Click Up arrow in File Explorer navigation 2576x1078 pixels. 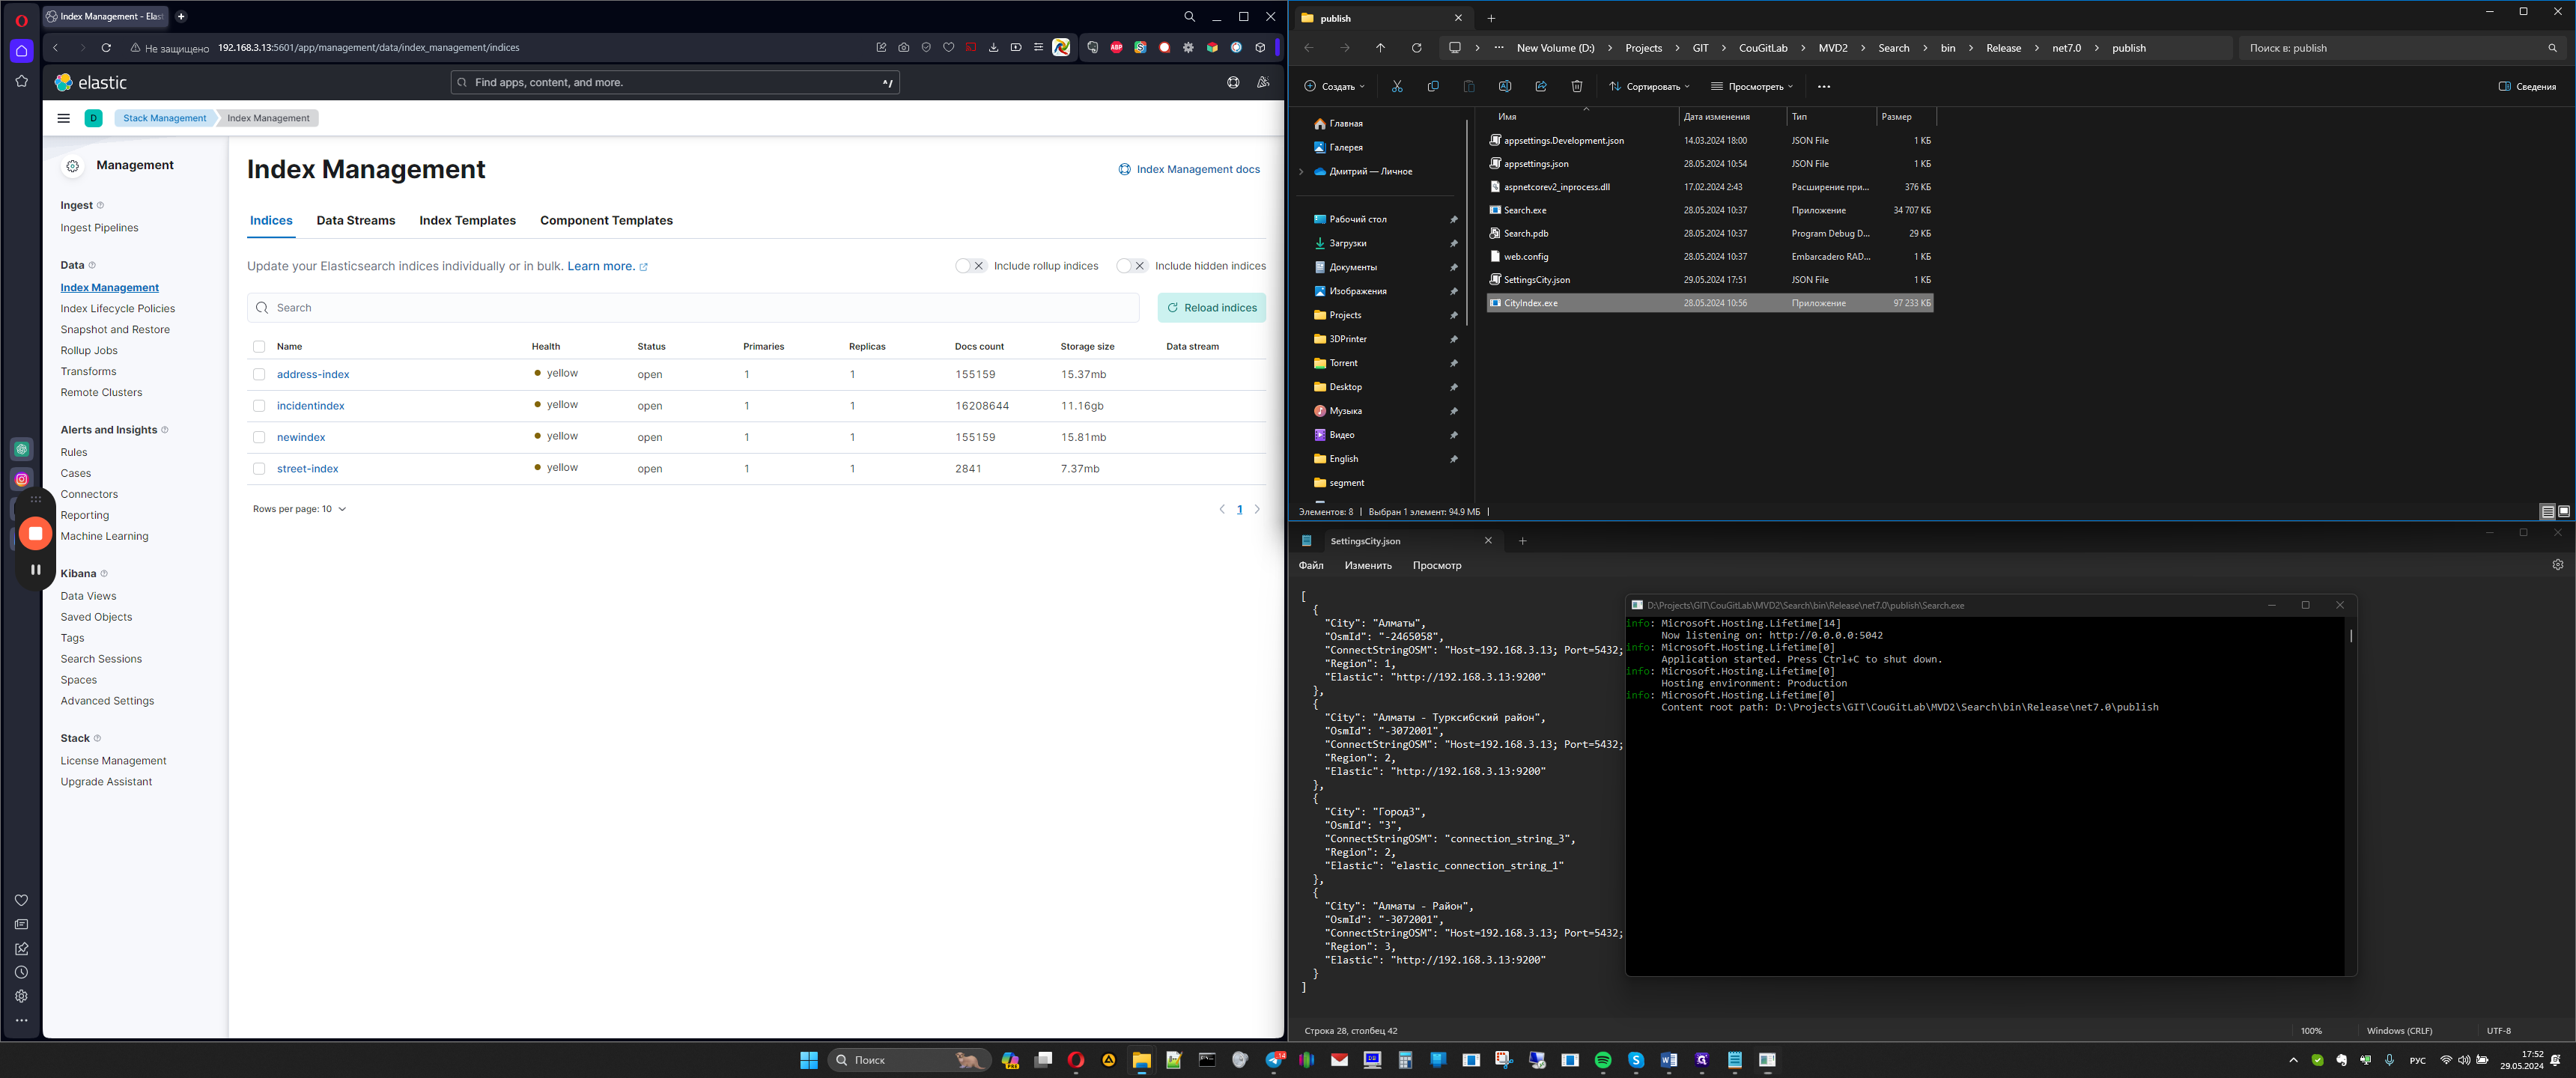1380,48
